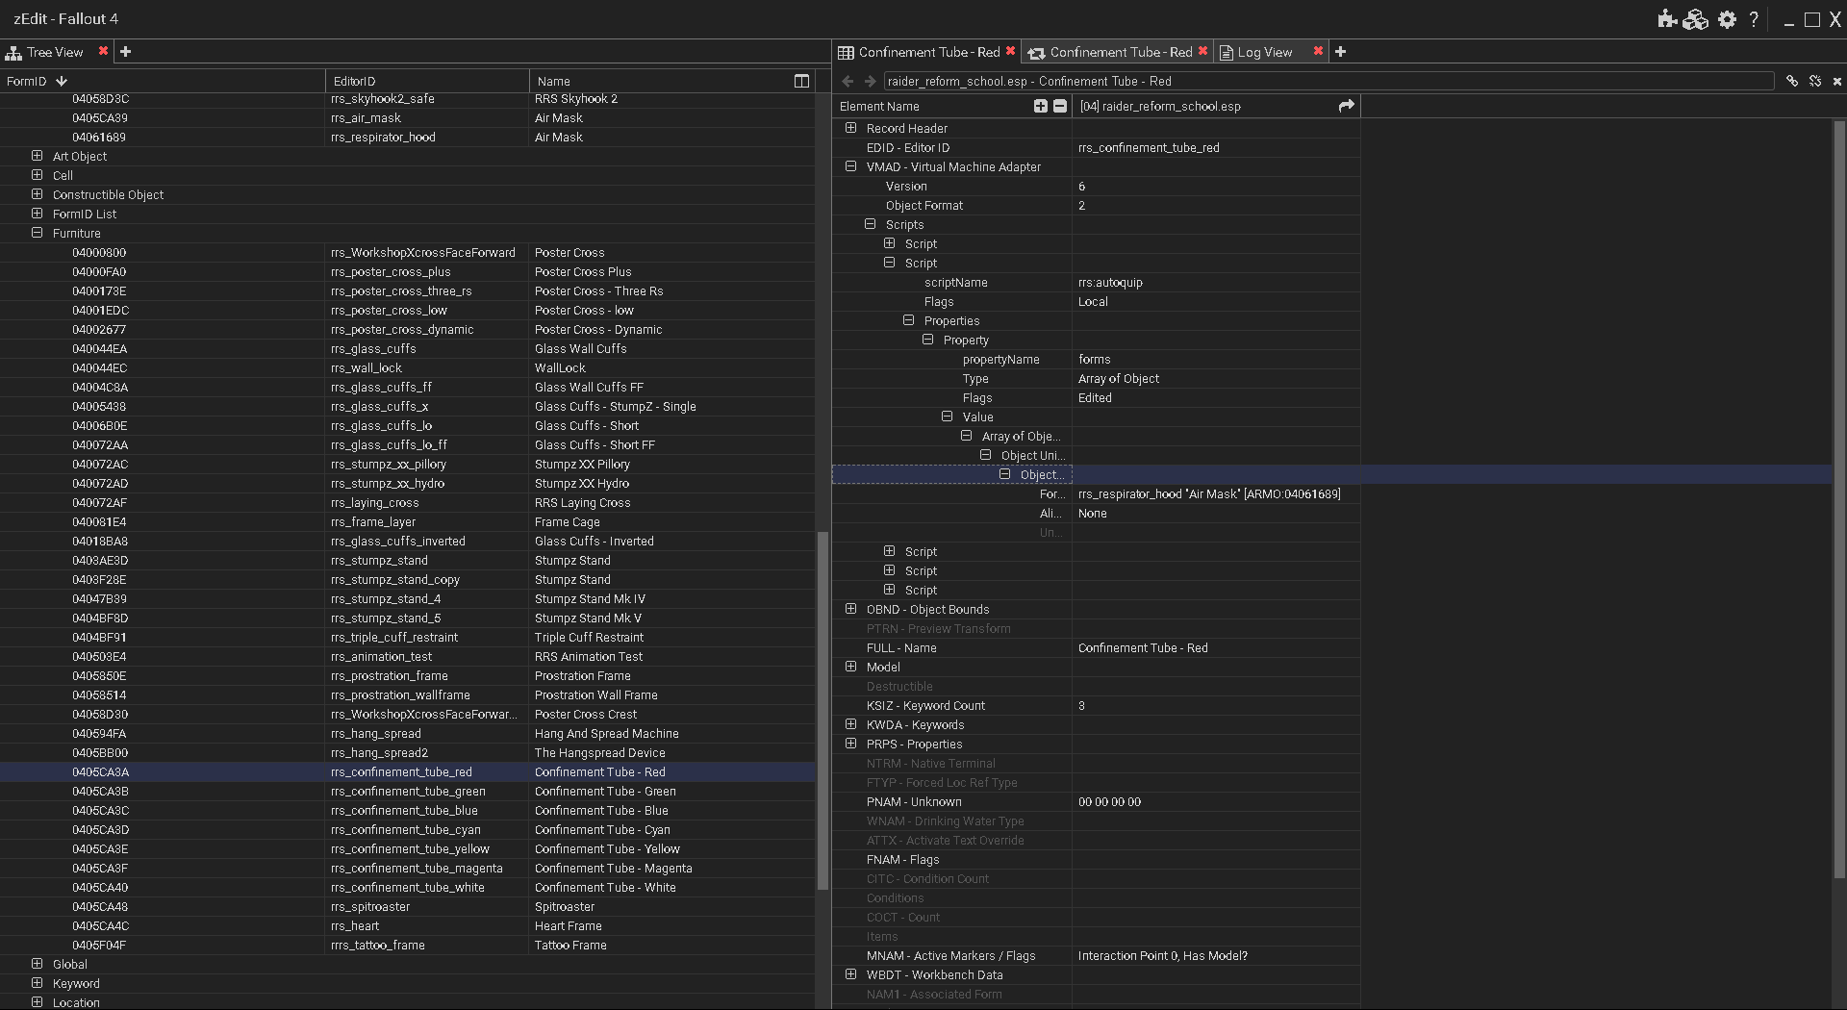Close the Log View tab
Screen dimensions: 1847x1010
1318,51
